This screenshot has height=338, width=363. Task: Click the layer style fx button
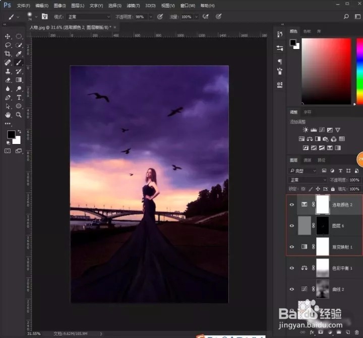point(312,332)
